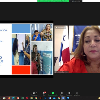Open Firefox from the taskbar
100x100 pixels.
(9, 98)
